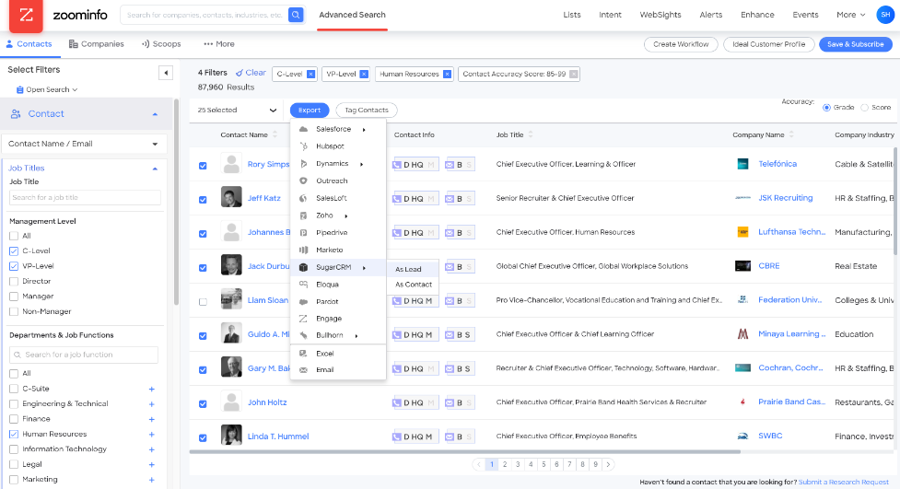The width and height of the screenshot is (900, 489).
Task: Check the Director management level checkbox
Action: [14, 281]
